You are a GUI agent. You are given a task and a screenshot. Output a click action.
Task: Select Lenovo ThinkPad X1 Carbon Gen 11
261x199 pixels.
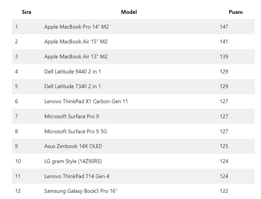point(86,101)
